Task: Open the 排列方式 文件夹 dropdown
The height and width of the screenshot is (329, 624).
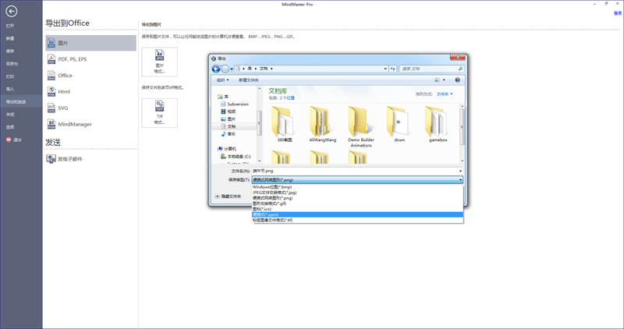Action: [445, 94]
